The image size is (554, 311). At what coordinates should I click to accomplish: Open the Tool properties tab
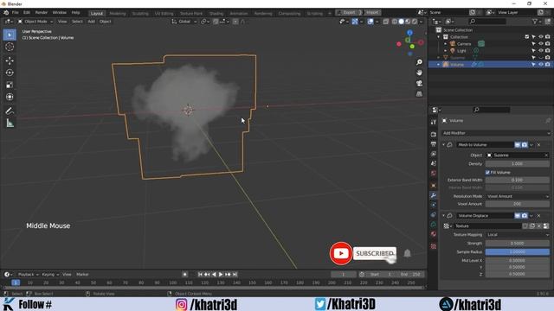[x=434, y=122]
